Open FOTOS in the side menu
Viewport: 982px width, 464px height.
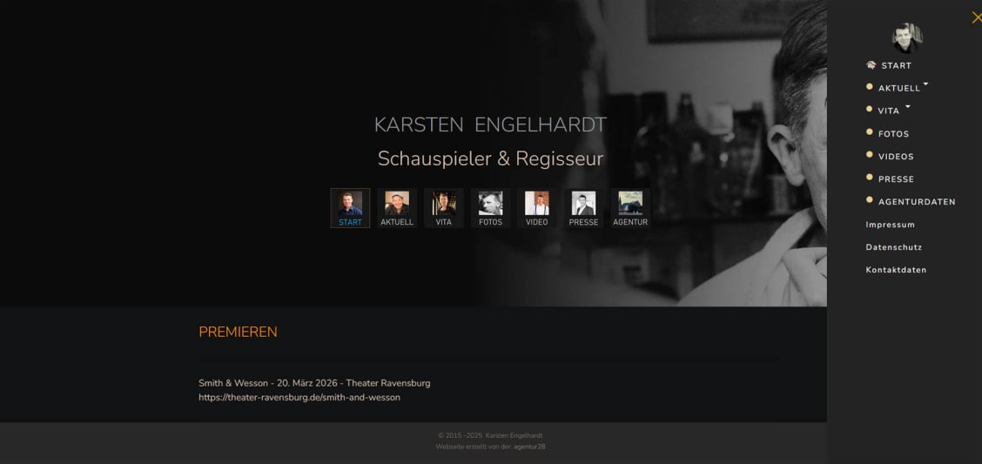(x=893, y=134)
